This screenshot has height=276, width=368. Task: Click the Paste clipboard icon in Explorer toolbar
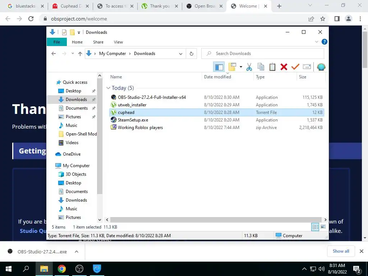click(x=272, y=67)
